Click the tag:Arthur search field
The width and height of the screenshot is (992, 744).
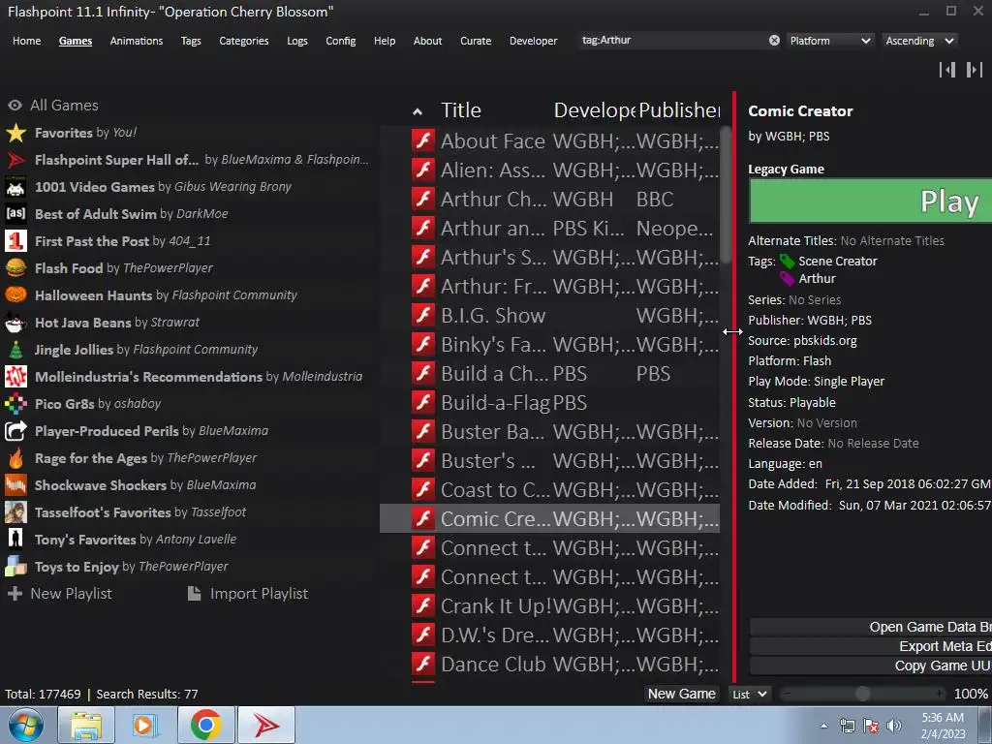point(673,40)
